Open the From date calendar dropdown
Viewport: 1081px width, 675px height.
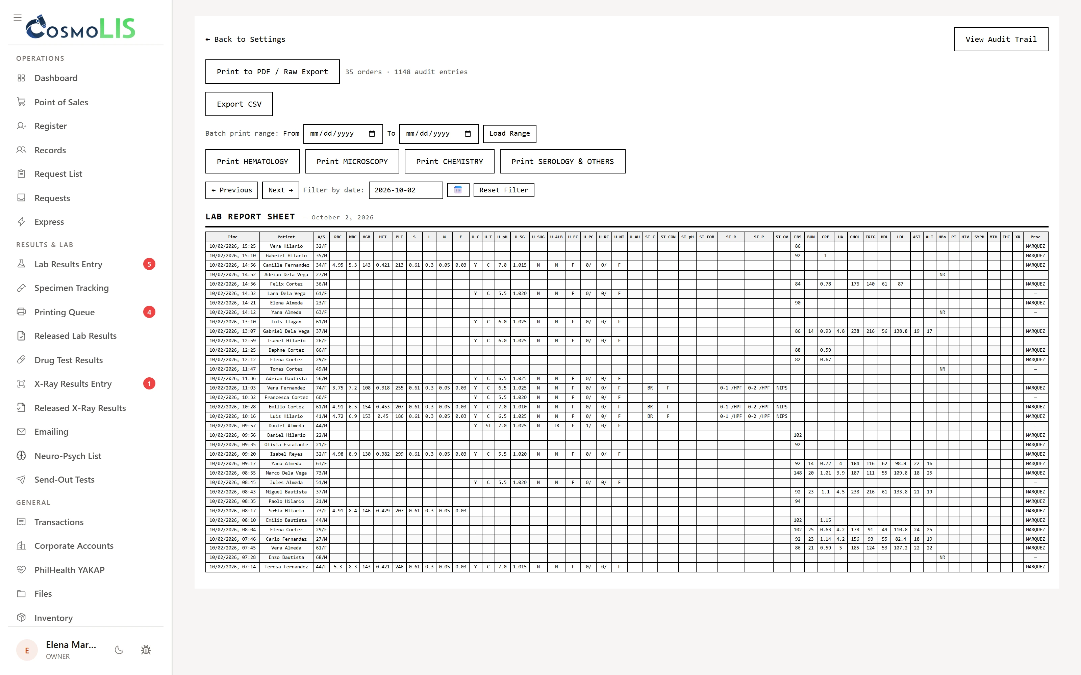(372, 134)
